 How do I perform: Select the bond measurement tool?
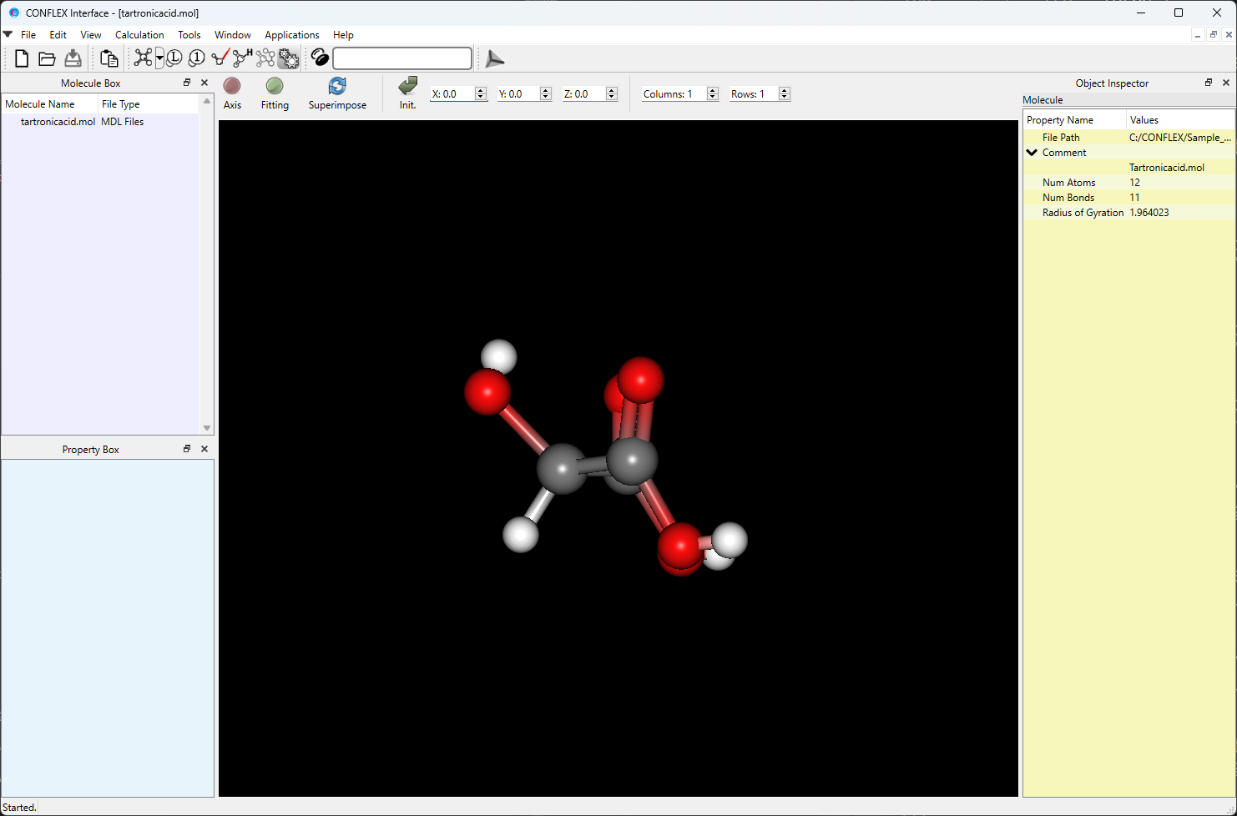pos(220,58)
